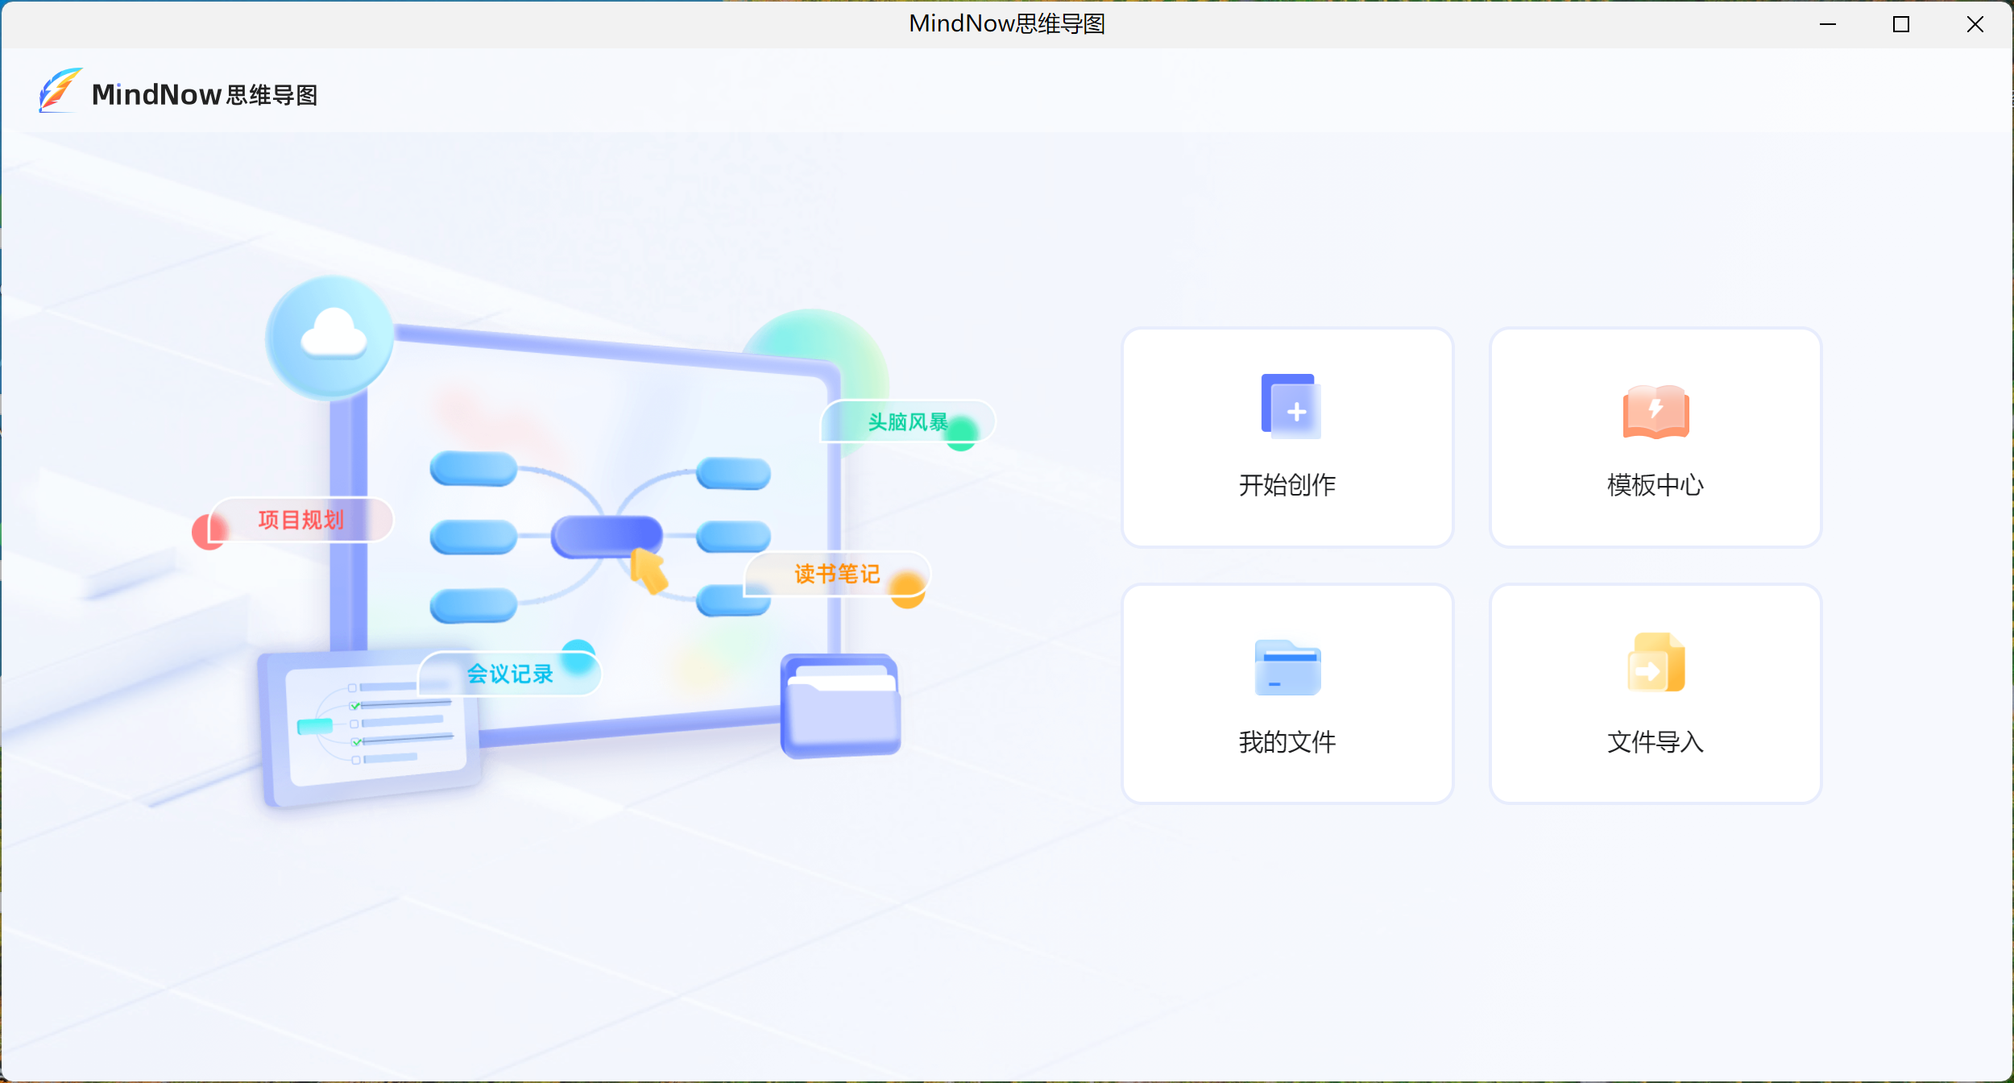
Task: Select the 文件导入 label text
Action: (x=1655, y=741)
